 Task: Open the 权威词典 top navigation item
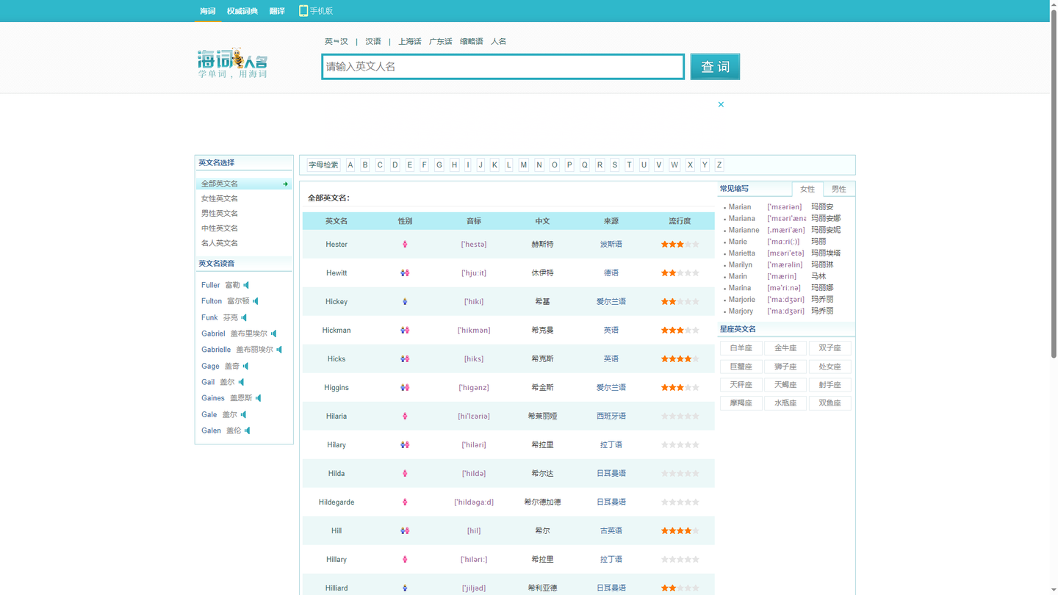(242, 11)
